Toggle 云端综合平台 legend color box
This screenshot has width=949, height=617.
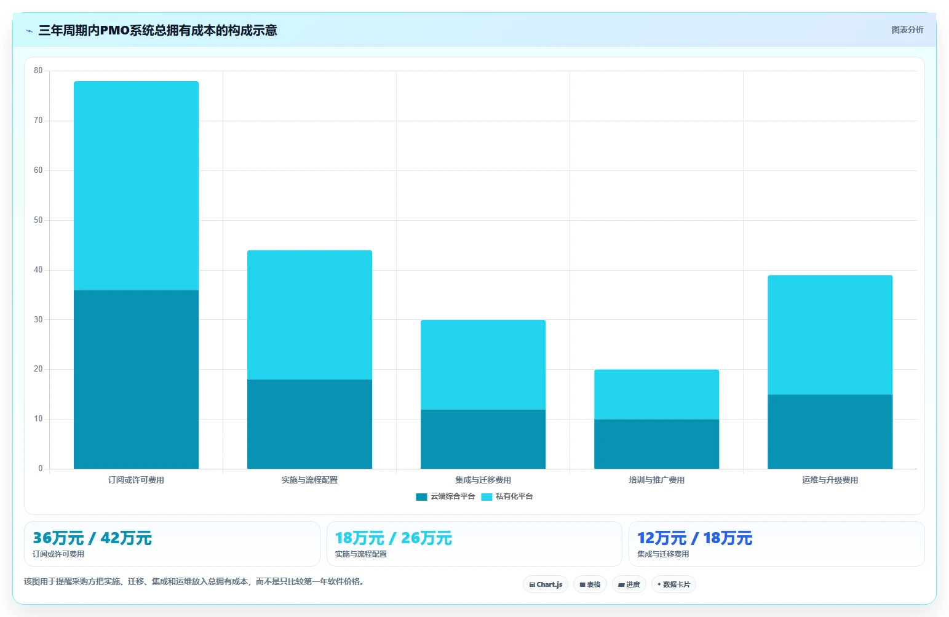[x=421, y=497]
